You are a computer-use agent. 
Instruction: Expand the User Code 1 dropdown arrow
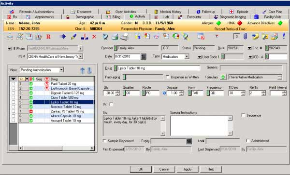point(199,57)
